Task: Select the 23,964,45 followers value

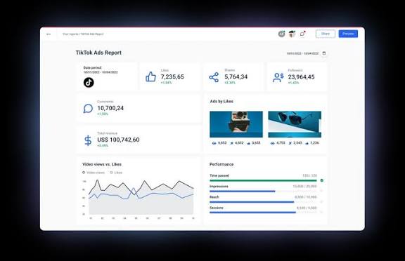Action: coord(301,76)
